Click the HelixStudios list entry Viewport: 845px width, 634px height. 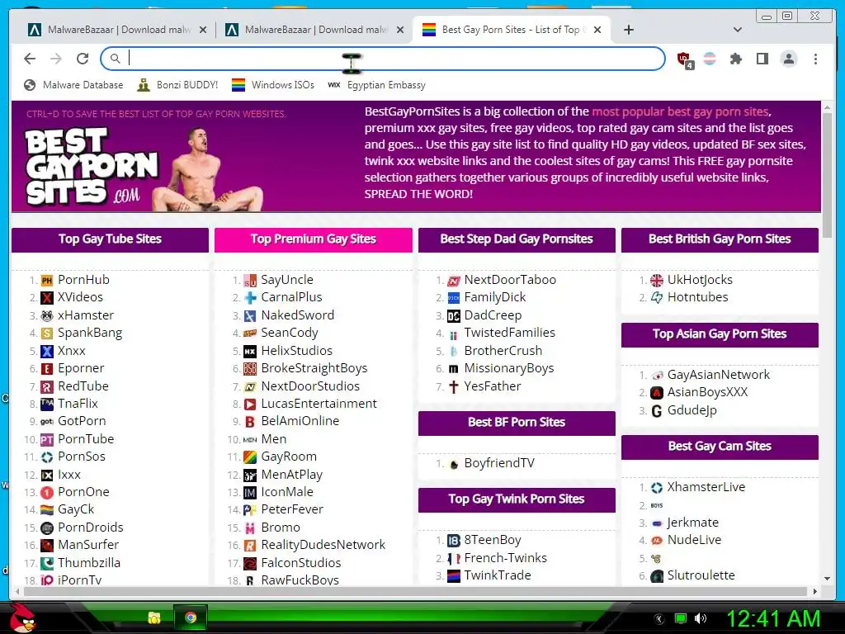296,351
